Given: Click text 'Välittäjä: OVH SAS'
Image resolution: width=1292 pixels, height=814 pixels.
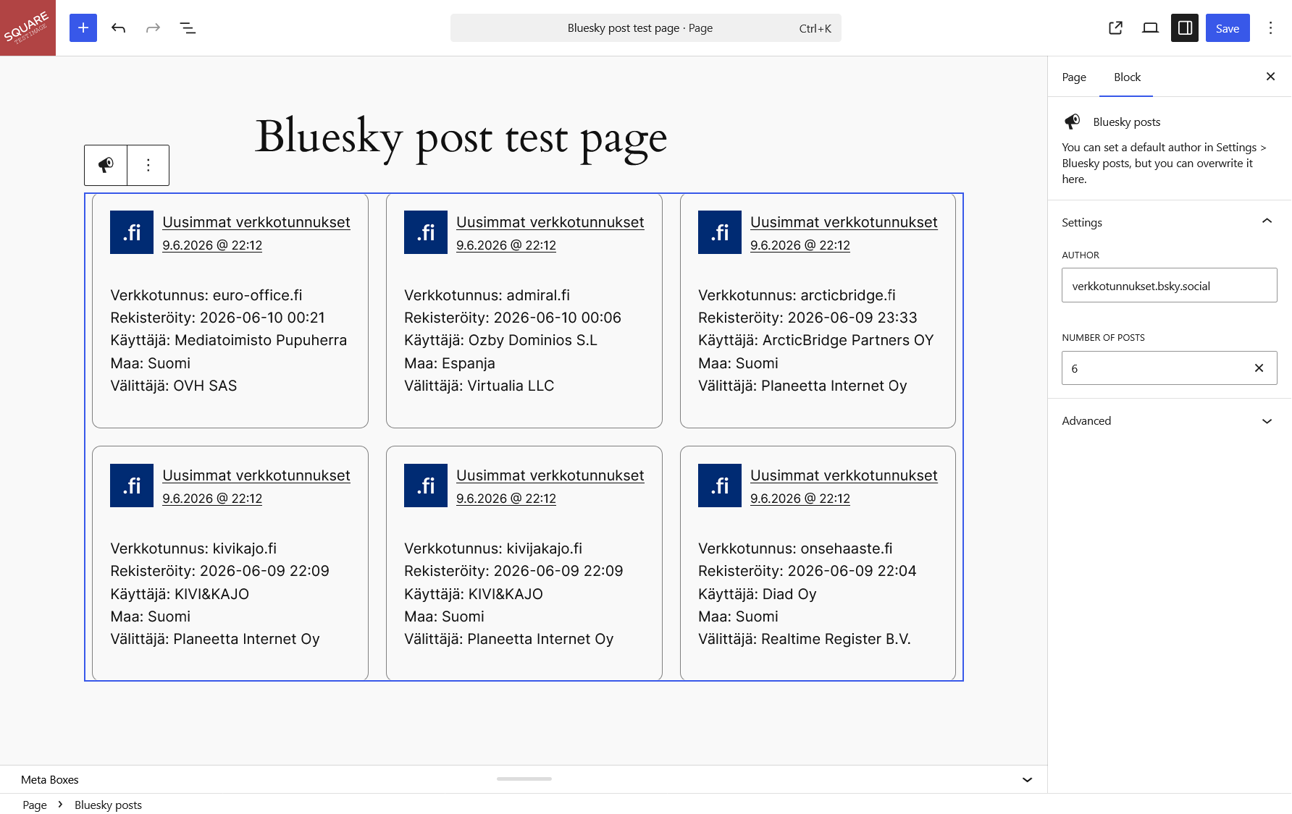Looking at the screenshot, I should [x=174, y=386].
